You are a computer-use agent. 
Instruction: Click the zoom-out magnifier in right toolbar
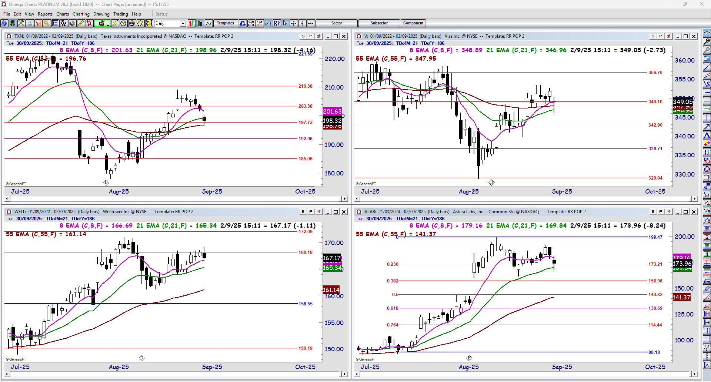click(x=707, y=50)
